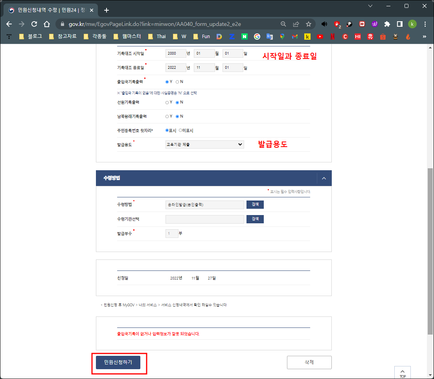Open the 발급용도 dropdown

point(204,145)
